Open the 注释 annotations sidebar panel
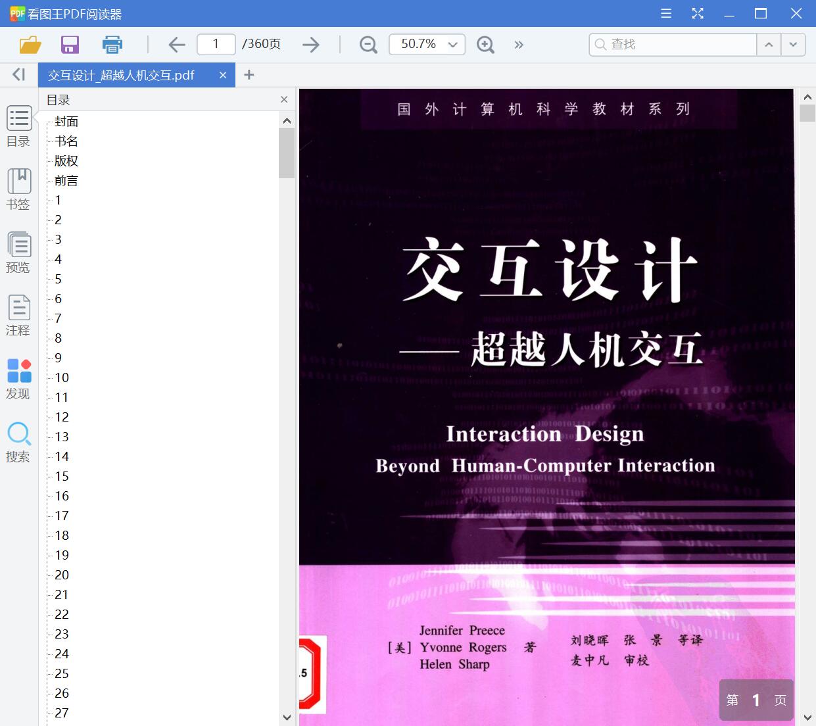816x726 pixels. click(x=18, y=316)
